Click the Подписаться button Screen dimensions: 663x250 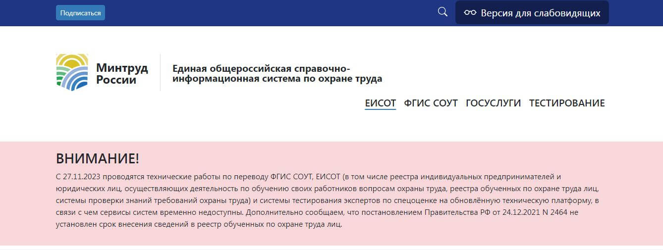tap(80, 13)
